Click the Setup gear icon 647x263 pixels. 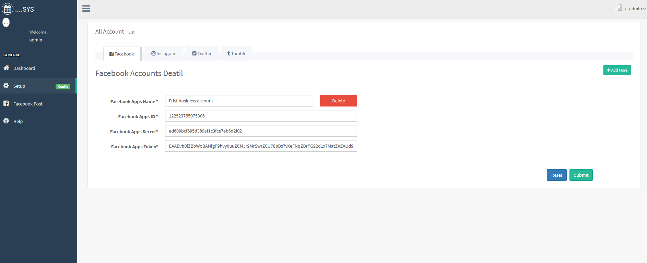click(6, 86)
